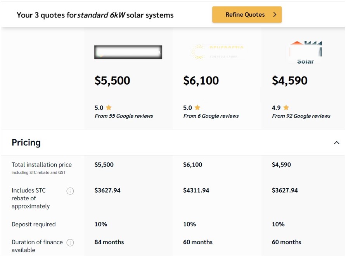Open the Solar installer logo on the right
This screenshot has width=346, height=257.
coord(305,52)
